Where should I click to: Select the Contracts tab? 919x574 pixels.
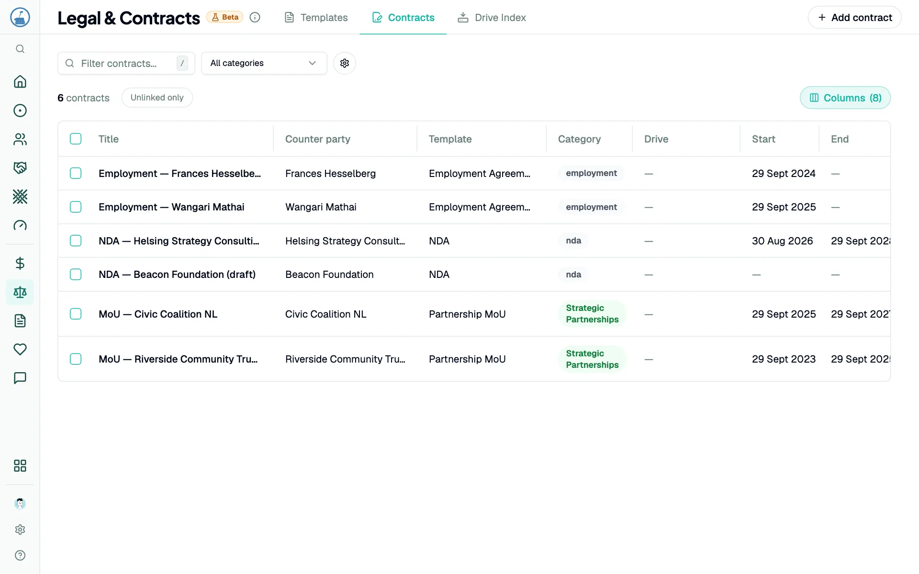coord(403,18)
